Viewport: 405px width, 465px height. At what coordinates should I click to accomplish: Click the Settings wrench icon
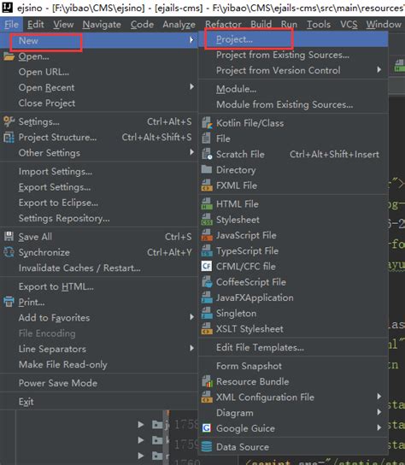pos(9,121)
